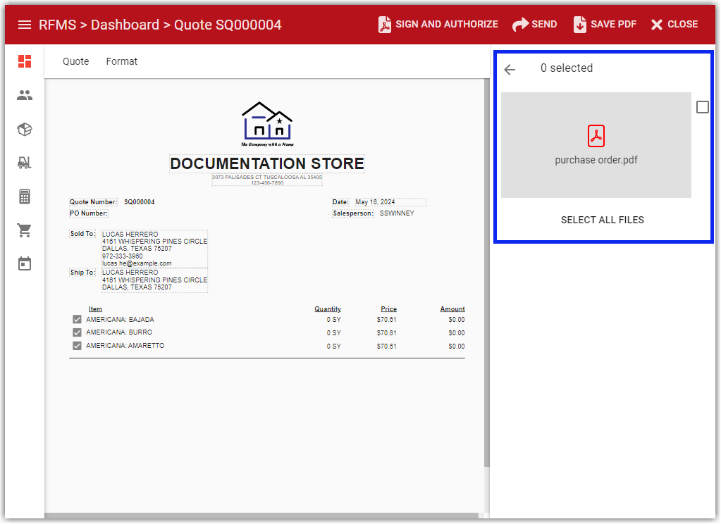Click the PDF icon of purchase order.pdf

(x=596, y=136)
